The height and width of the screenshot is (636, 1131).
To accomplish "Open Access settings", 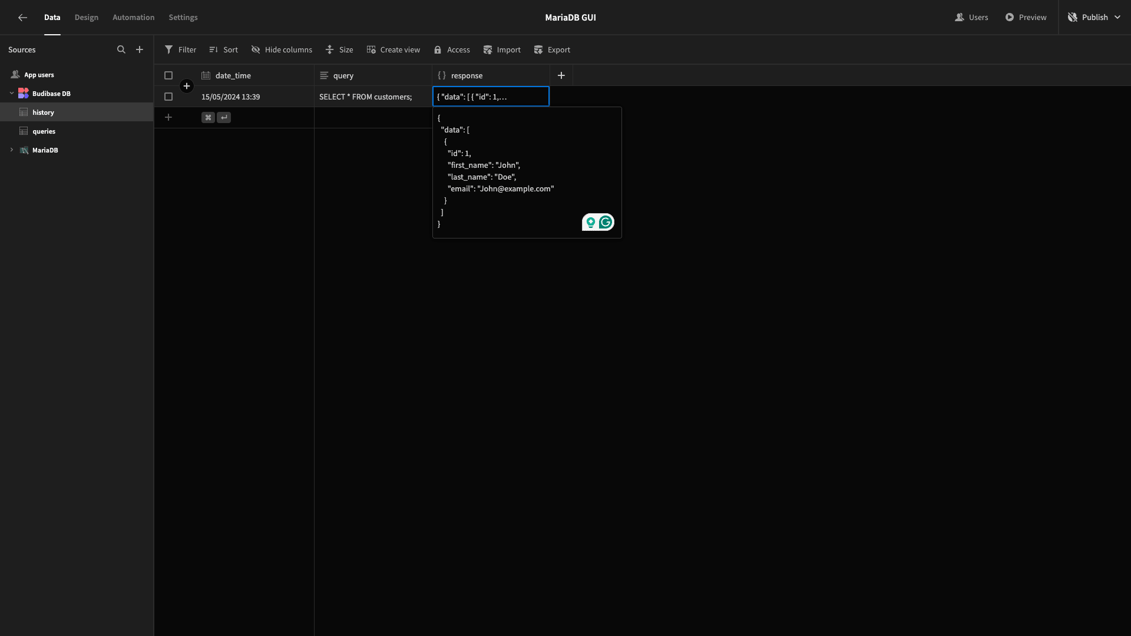I will (452, 49).
